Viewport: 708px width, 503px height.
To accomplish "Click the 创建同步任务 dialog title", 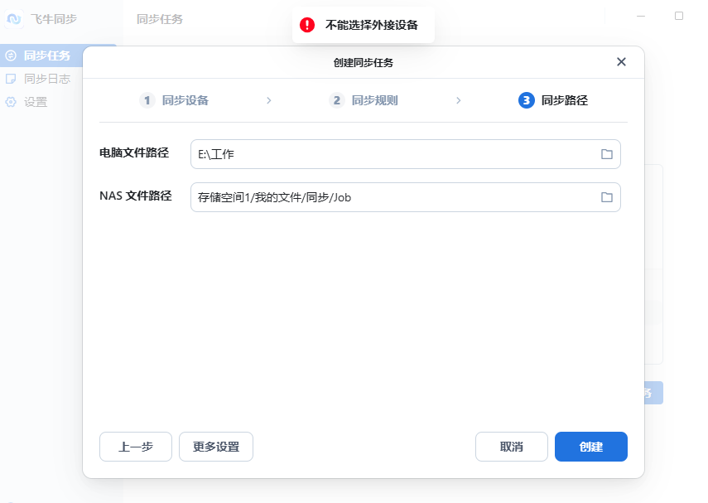I will (364, 62).
